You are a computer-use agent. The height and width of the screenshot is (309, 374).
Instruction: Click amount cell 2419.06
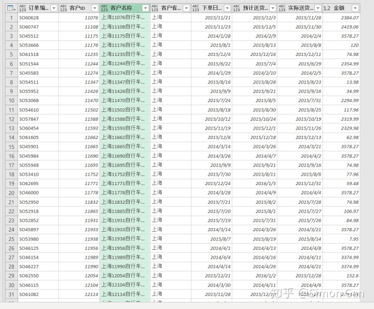pyautogui.click(x=341, y=27)
